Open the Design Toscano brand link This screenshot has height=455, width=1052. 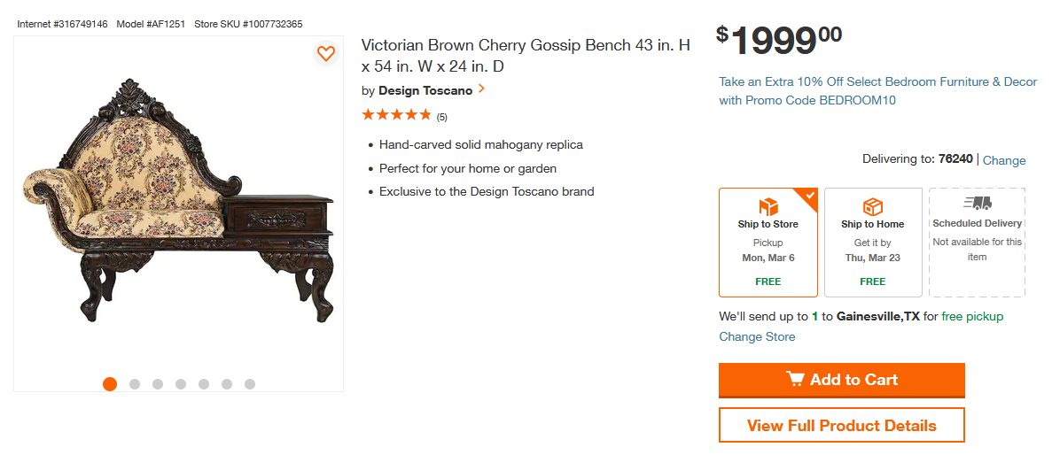[x=425, y=90]
